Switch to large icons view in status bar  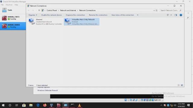pyautogui.click(x=182, y=85)
